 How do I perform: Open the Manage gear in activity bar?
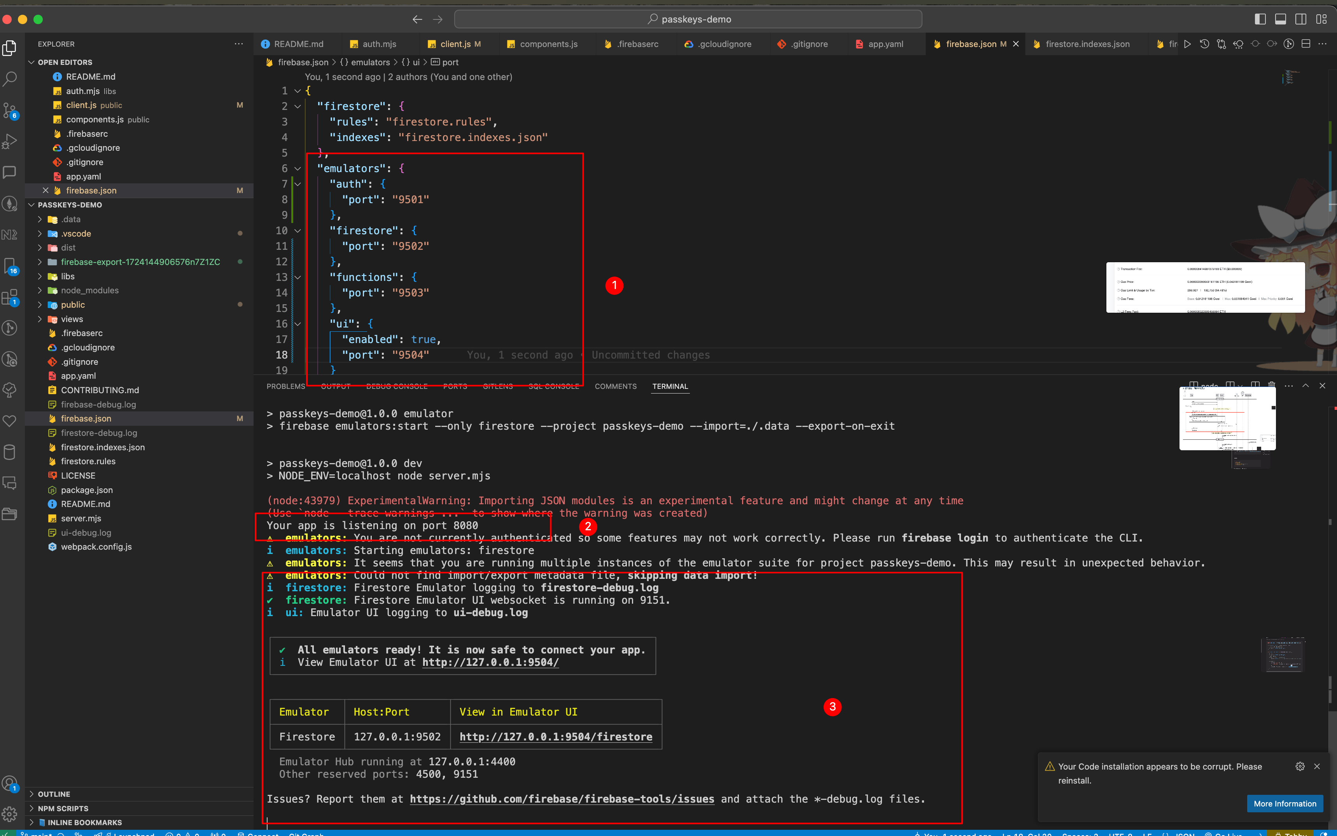(x=10, y=813)
